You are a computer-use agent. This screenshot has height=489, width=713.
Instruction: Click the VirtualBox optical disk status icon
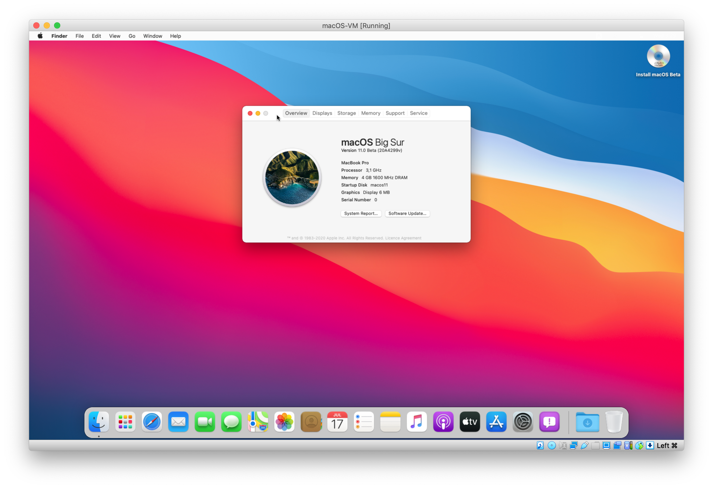551,445
